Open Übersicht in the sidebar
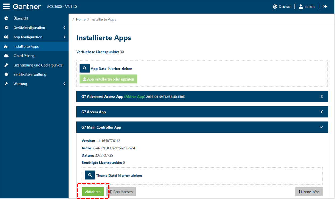 [x=34, y=18]
